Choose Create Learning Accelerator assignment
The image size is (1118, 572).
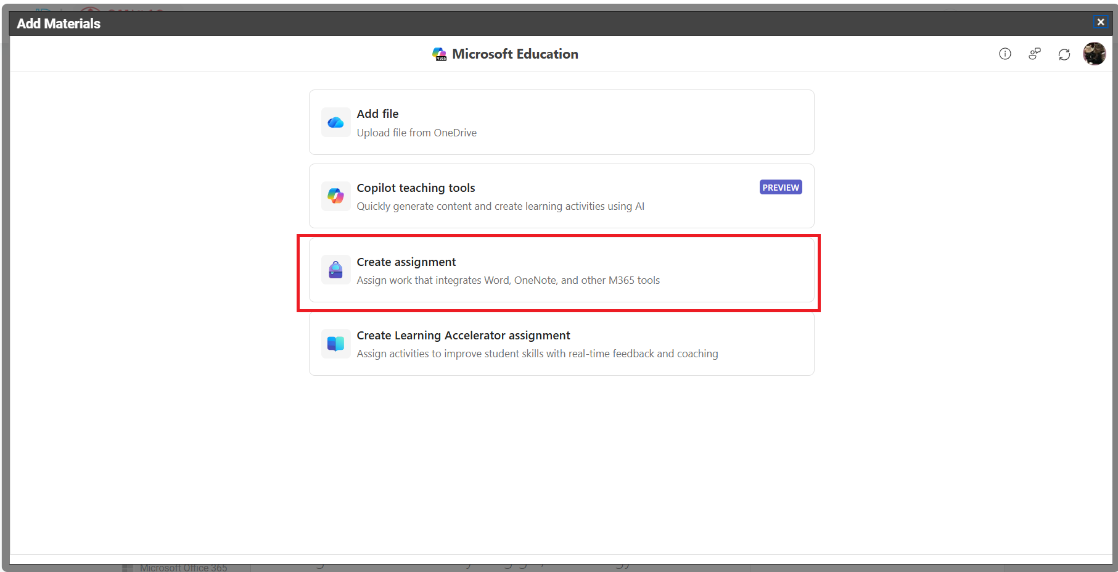pyautogui.click(x=561, y=344)
